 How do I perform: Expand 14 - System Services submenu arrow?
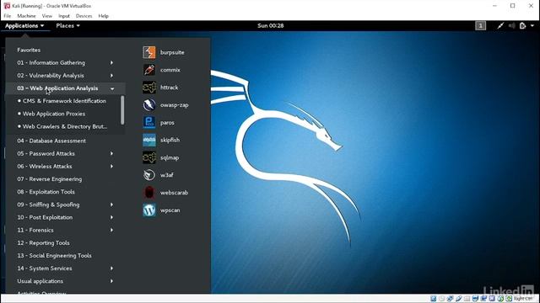[111, 268]
